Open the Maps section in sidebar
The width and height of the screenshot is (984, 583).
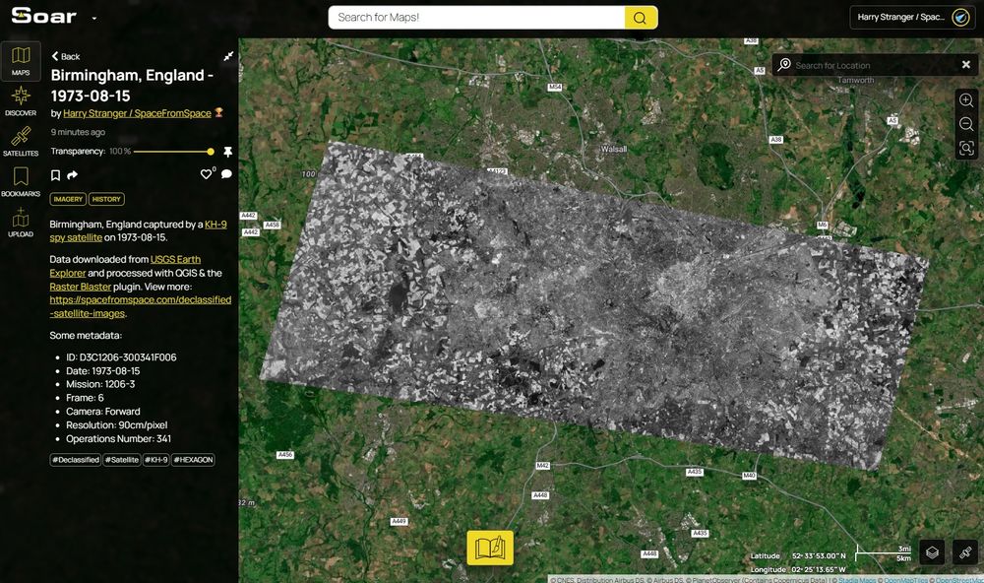click(21, 61)
